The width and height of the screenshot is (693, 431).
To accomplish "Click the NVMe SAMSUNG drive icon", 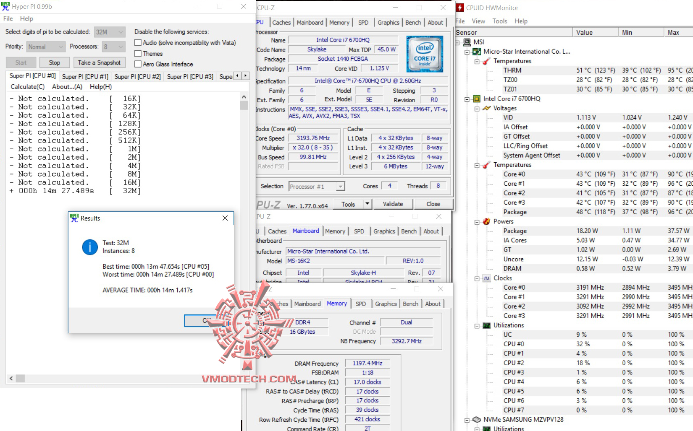I will (x=477, y=420).
